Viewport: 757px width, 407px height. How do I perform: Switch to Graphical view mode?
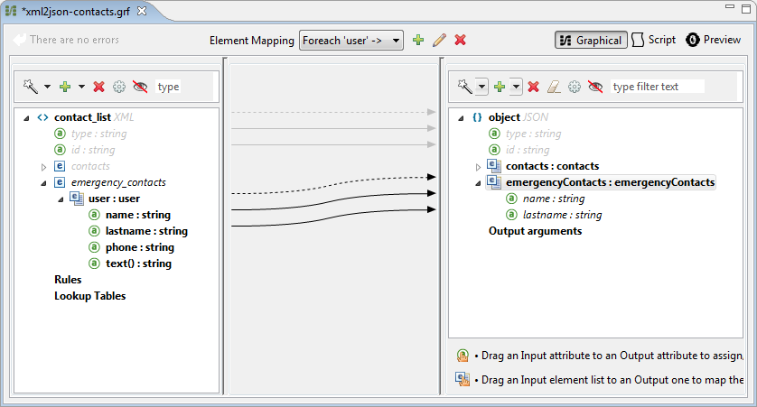pyautogui.click(x=591, y=40)
